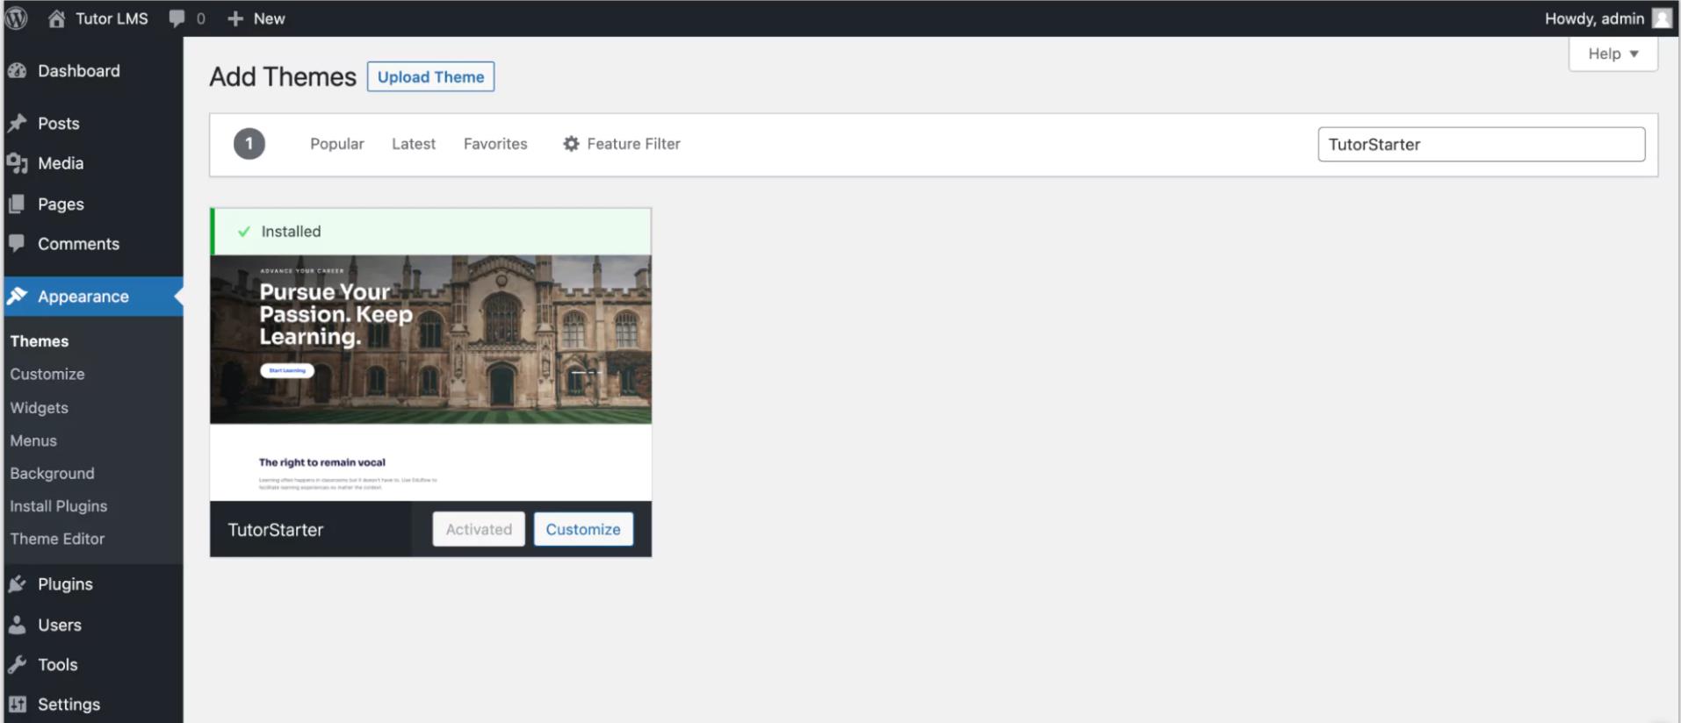
Task: Click the Customize button on TutorStarter card
Action: [x=583, y=529]
